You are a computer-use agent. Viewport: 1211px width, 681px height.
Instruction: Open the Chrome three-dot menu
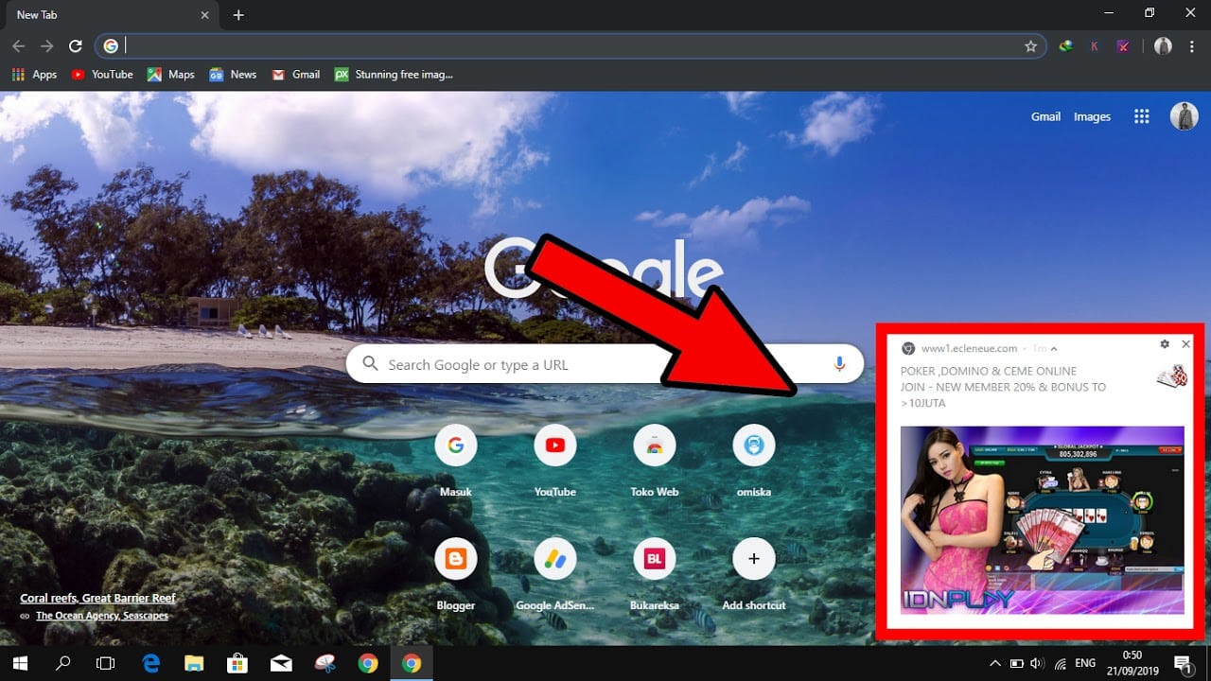coord(1194,46)
